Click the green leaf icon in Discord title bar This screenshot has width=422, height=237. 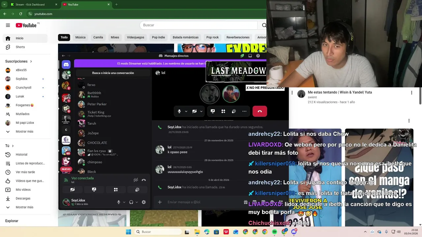[242, 56]
